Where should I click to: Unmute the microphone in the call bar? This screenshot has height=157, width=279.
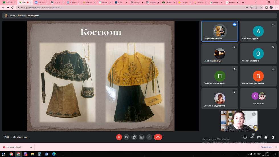point(119,137)
